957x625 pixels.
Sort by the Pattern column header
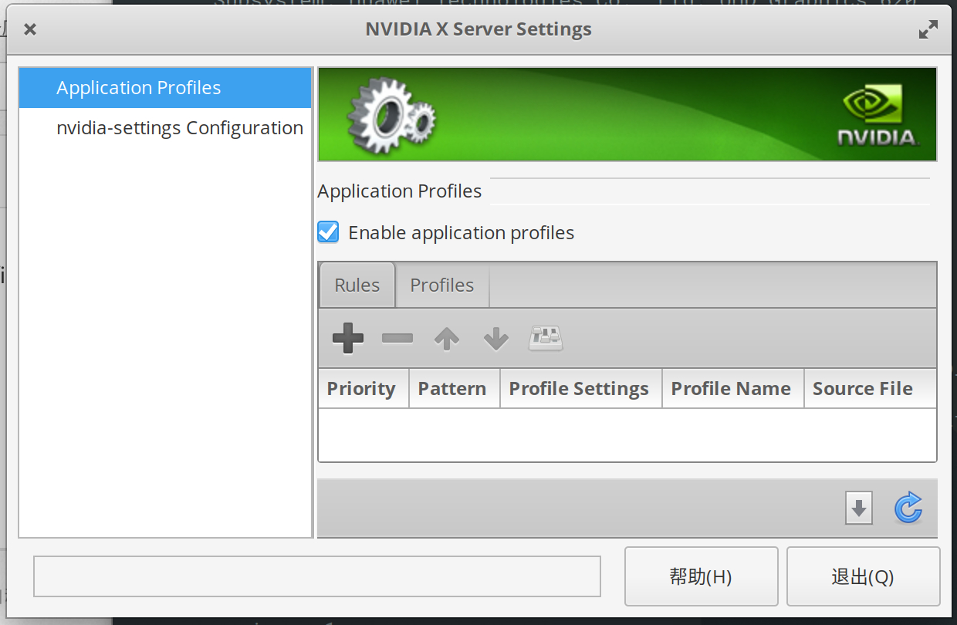pyautogui.click(x=452, y=389)
